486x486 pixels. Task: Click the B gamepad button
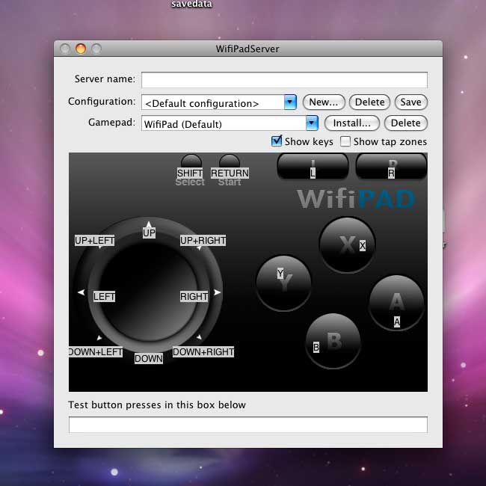[x=333, y=341]
